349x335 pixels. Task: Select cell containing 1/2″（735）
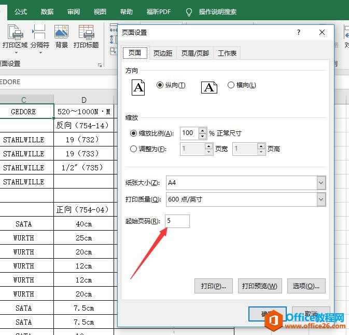[x=83, y=168]
